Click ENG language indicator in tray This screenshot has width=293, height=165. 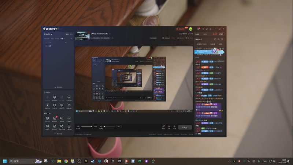264,161
